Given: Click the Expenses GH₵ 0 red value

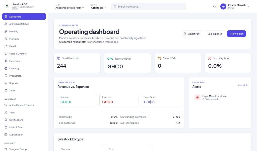Looking at the screenshot, I should [x=107, y=102].
